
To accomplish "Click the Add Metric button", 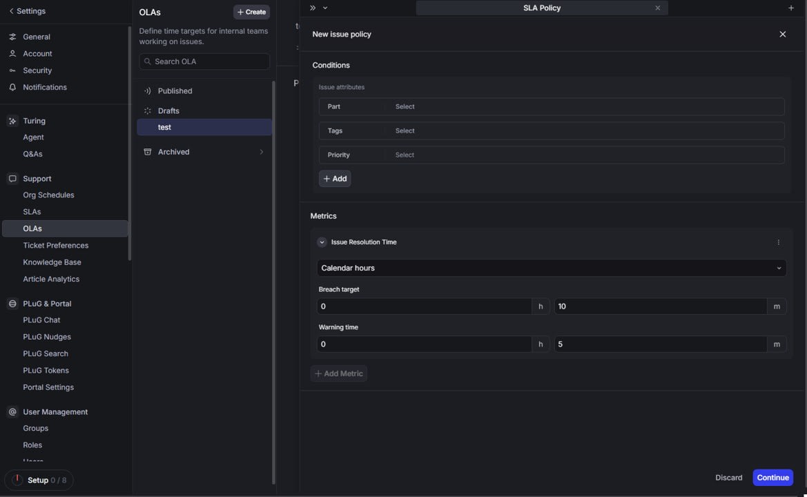I will [338, 373].
